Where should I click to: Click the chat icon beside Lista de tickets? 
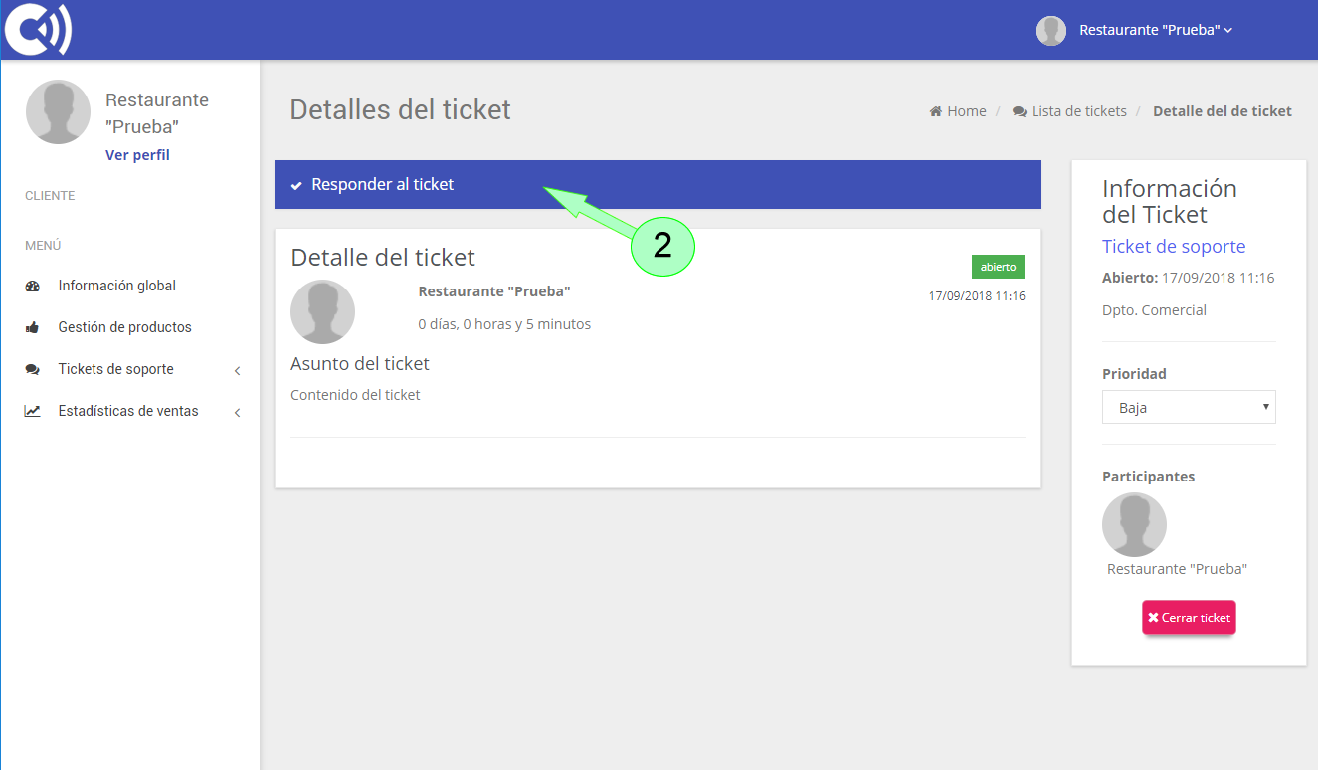[1017, 110]
